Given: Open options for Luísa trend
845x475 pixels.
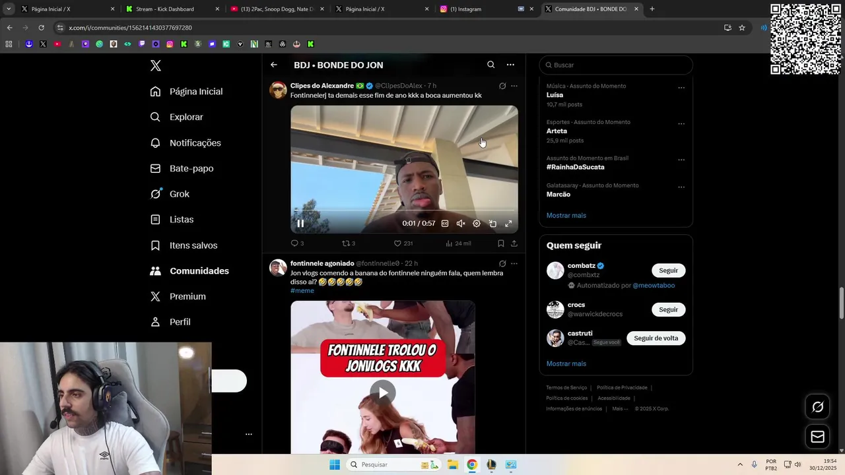Looking at the screenshot, I should coord(681,88).
